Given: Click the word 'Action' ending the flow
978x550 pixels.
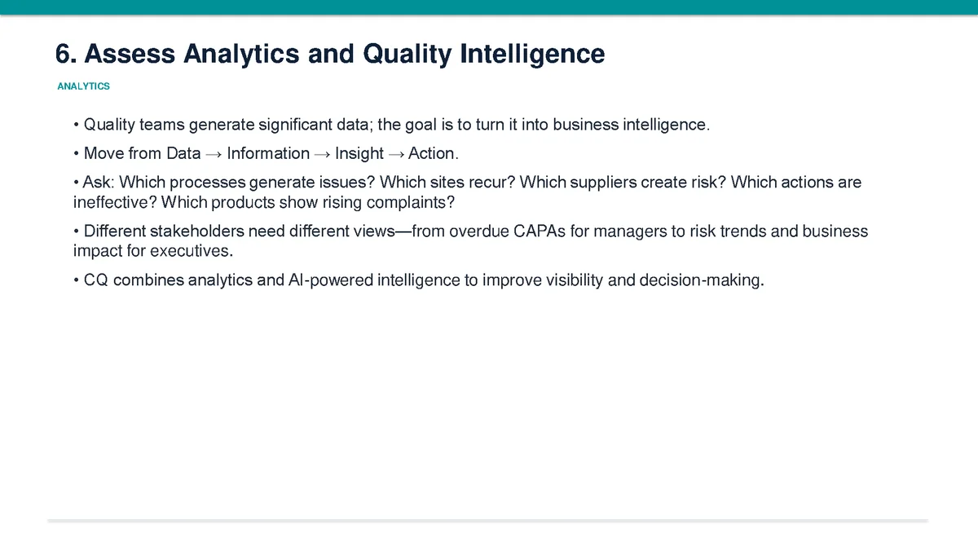Looking at the screenshot, I should [x=430, y=153].
